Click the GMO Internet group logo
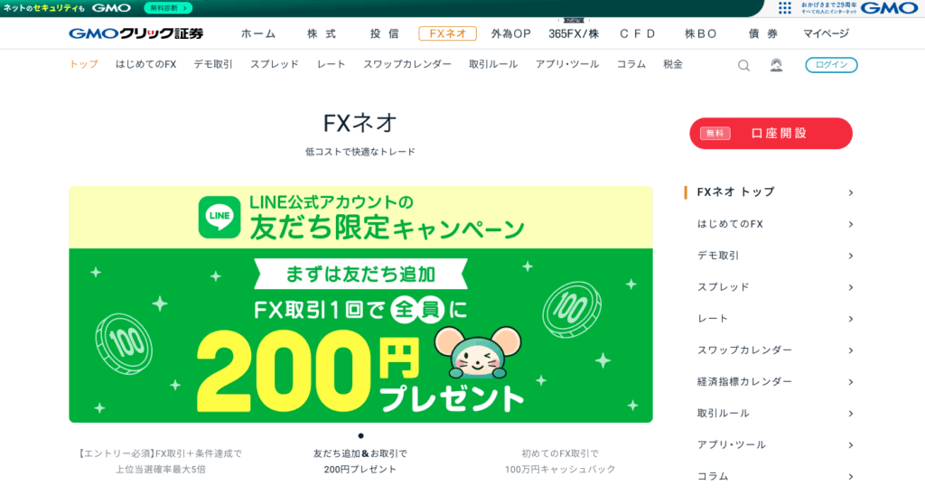Screen dimensions: 925x495 889,8
